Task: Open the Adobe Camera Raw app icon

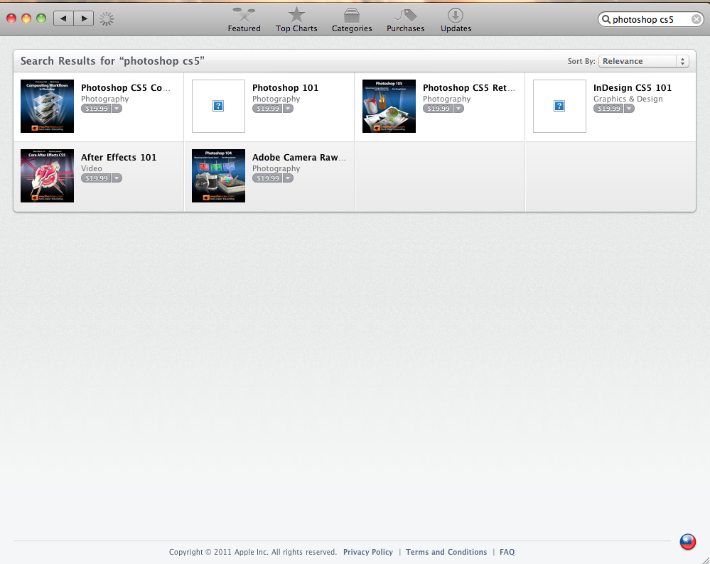Action: (x=218, y=175)
